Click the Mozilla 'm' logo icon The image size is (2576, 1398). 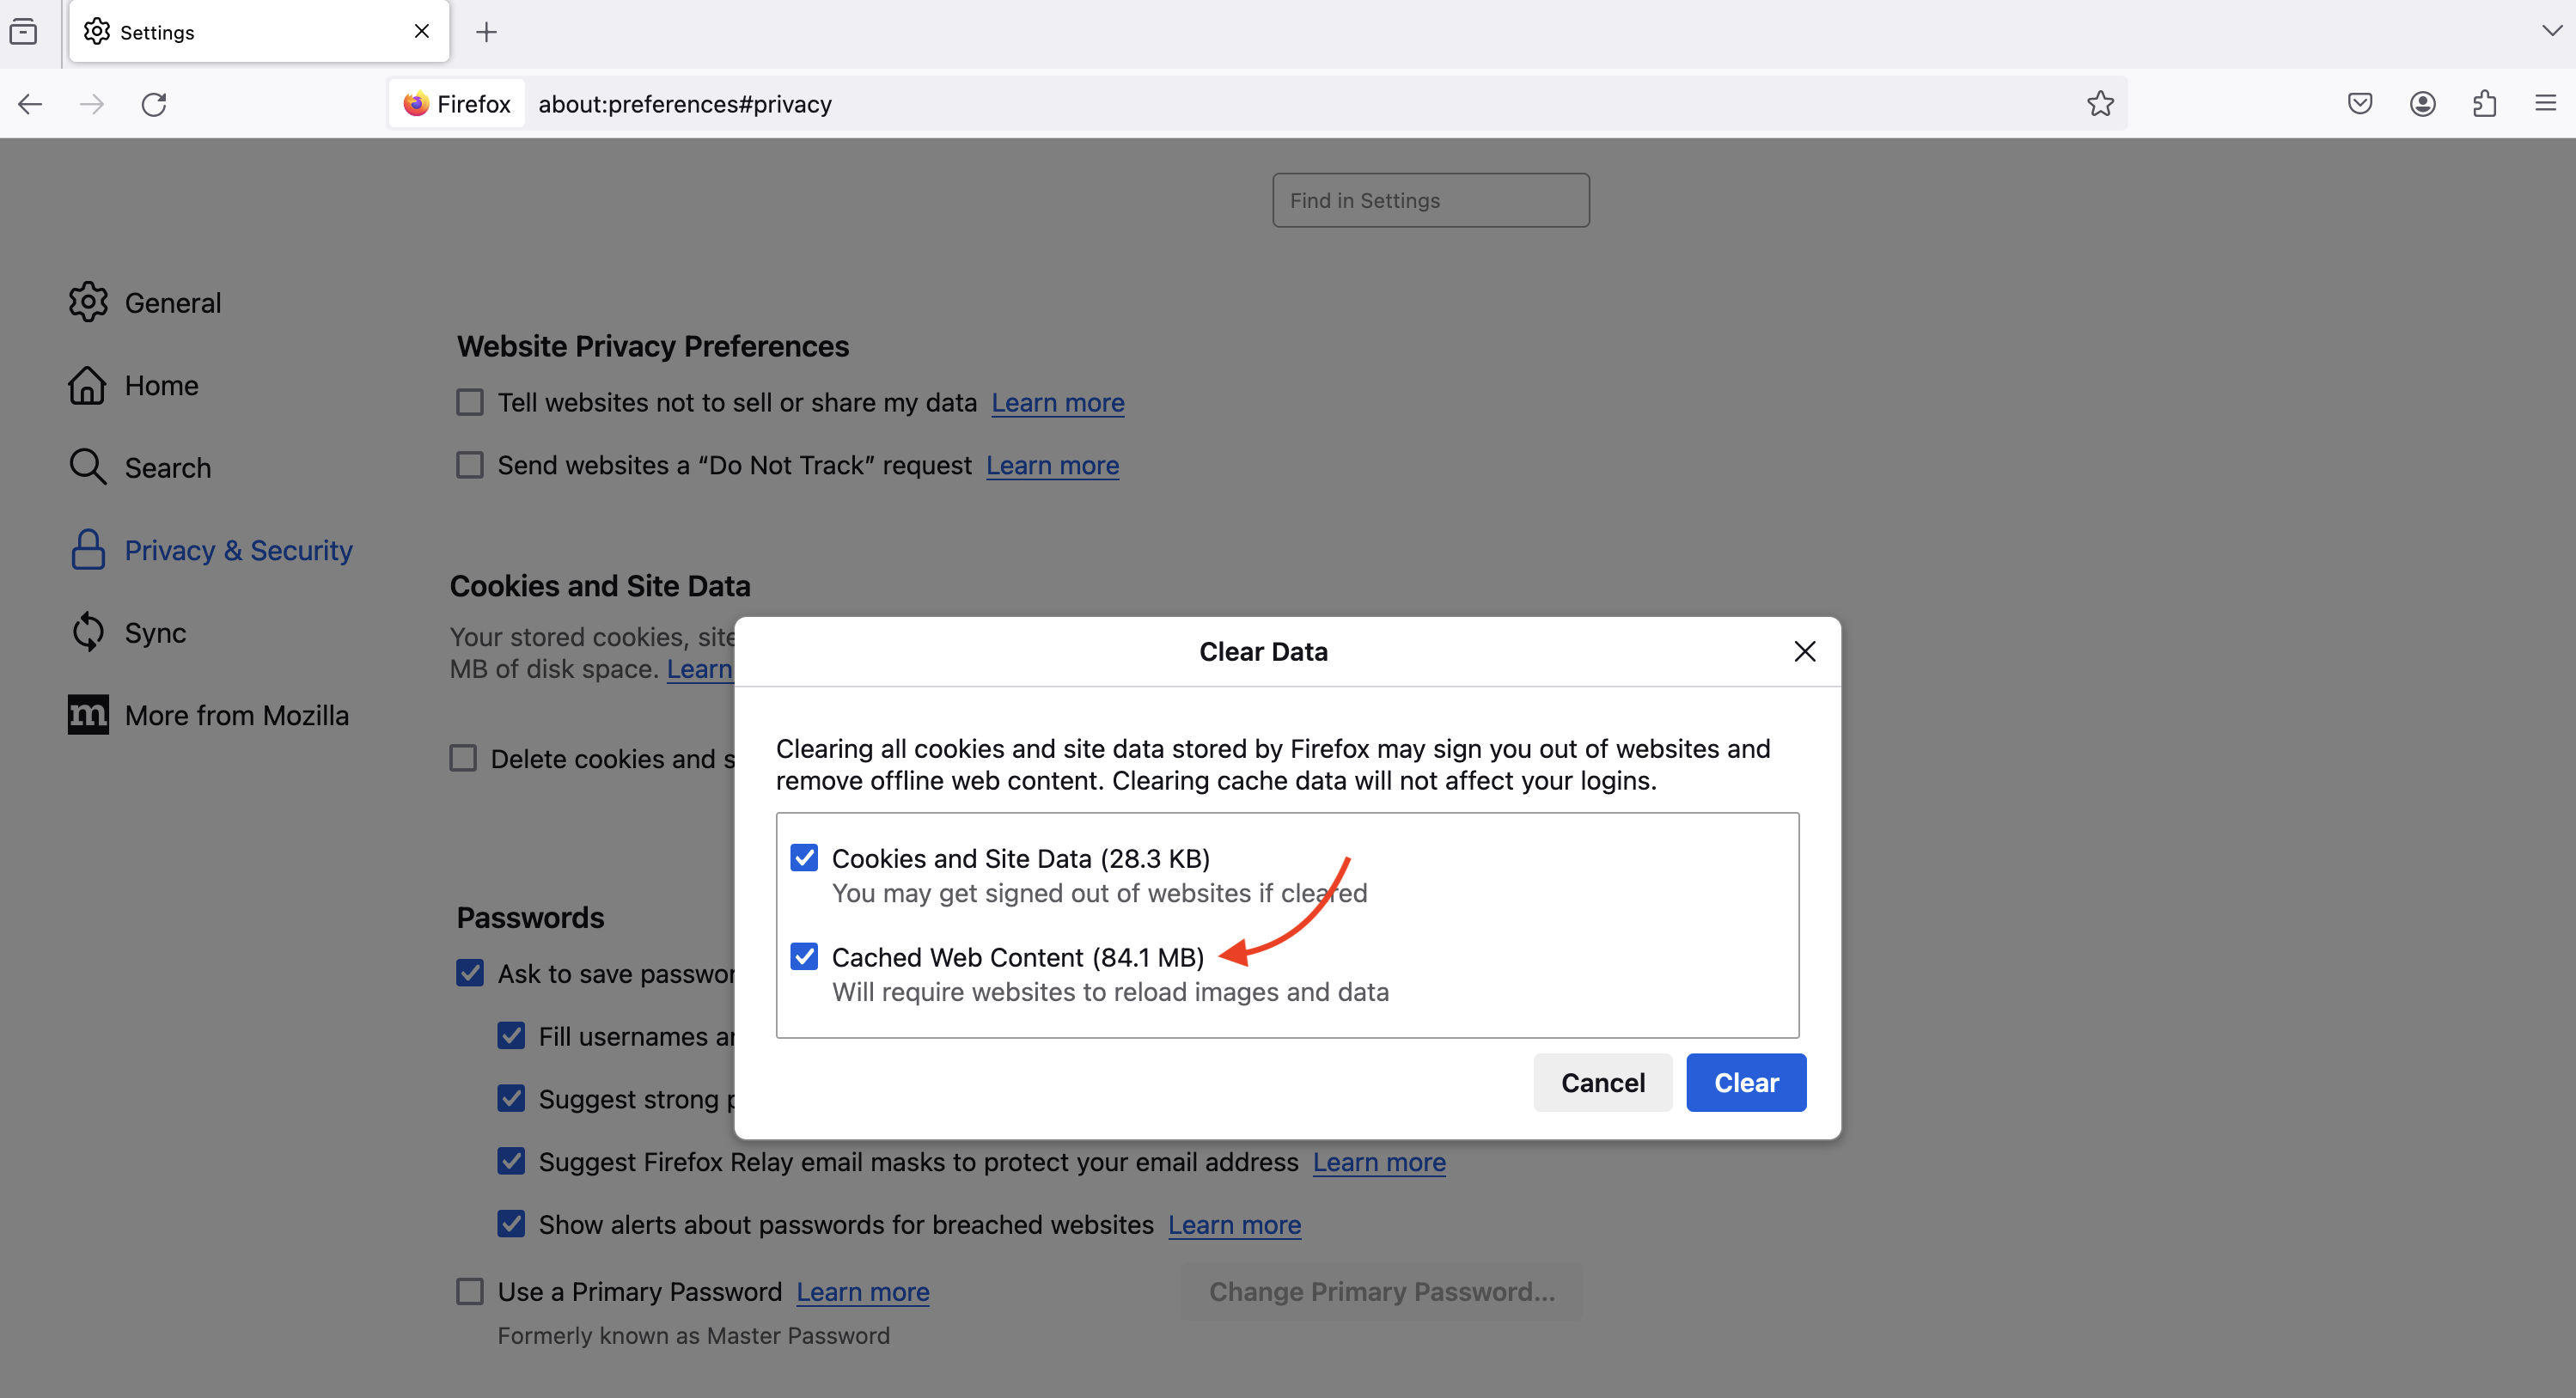pyautogui.click(x=88, y=715)
